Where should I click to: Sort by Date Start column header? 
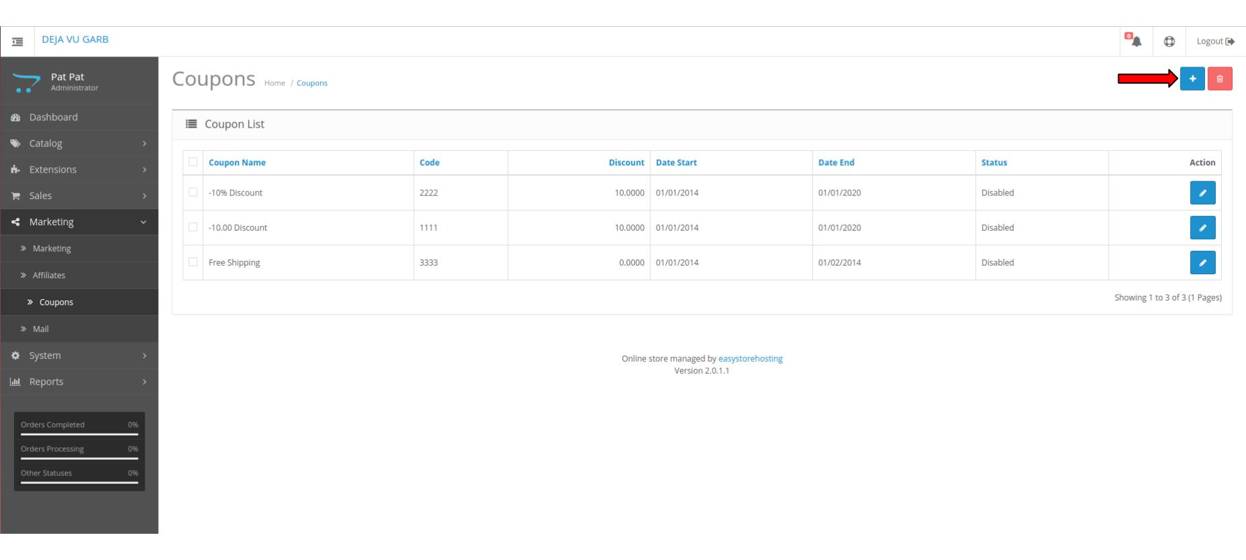point(676,163)
